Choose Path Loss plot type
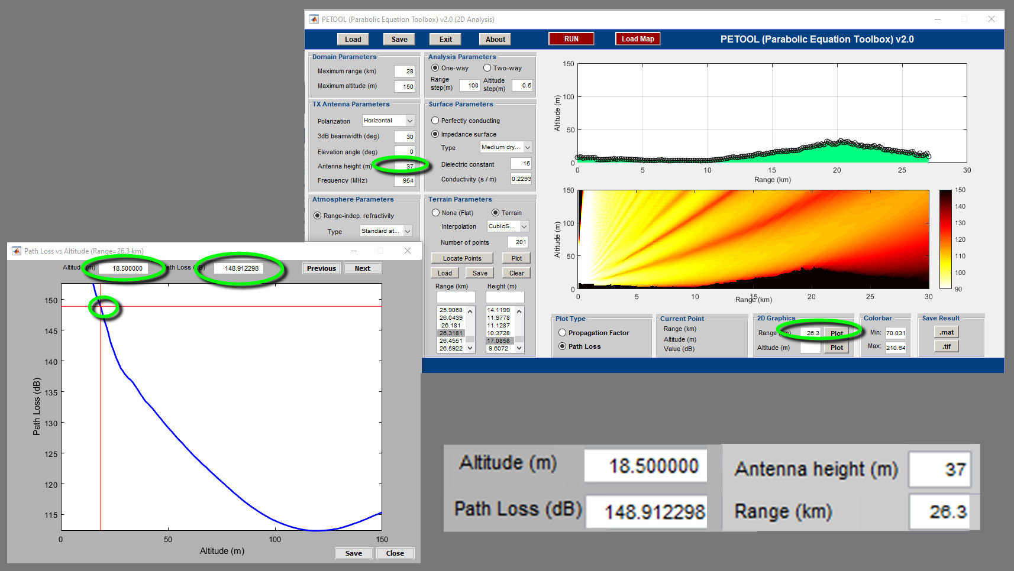Image resolution: width=1014 pixels, height=571 pixels. pyautogui.click(x=562, y=346)
